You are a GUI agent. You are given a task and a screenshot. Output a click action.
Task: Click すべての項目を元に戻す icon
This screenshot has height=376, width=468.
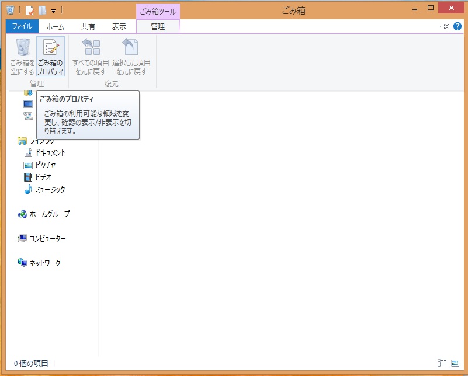click(91, 57)
